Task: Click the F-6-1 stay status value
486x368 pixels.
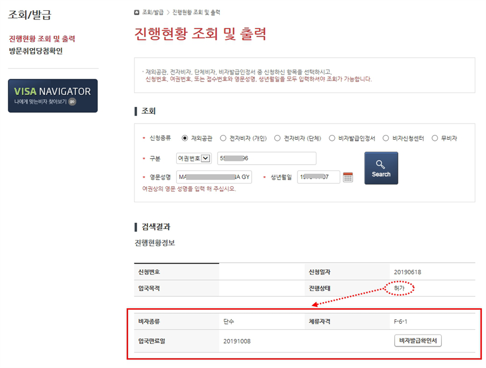Action: pyautogui.click(x=401, y=322)
